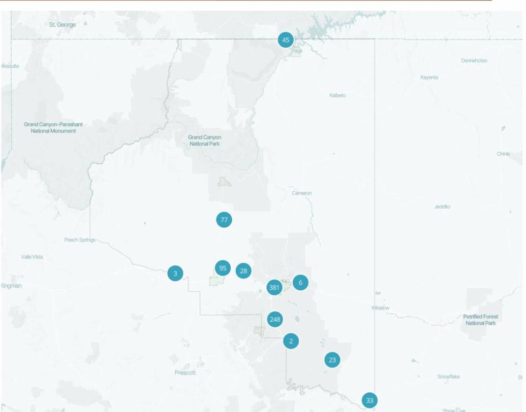Select the 248 cluster marker
Image resolution: width=526 pixels, height=412 pixels.
click(x=274, y=320)
